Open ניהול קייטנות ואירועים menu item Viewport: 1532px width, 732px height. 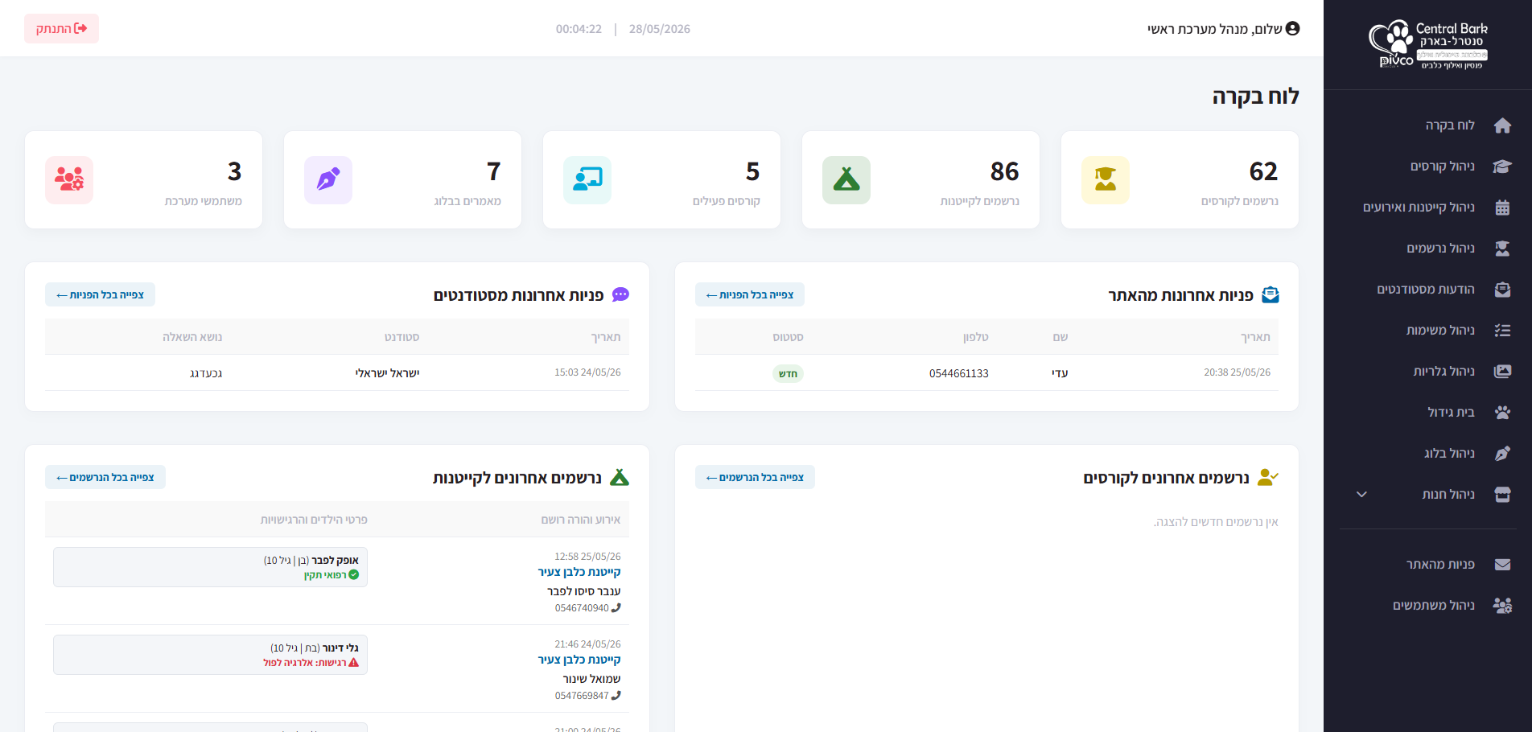(x=1420, y=208)
